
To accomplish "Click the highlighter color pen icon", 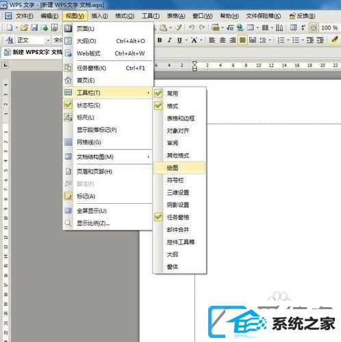I will coord(335,40).
